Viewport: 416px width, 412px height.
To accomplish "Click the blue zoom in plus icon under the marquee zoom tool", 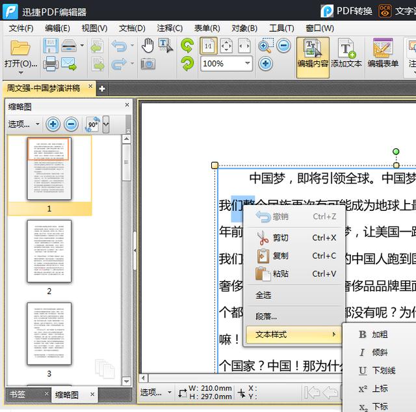I will [x=266, y=64].
